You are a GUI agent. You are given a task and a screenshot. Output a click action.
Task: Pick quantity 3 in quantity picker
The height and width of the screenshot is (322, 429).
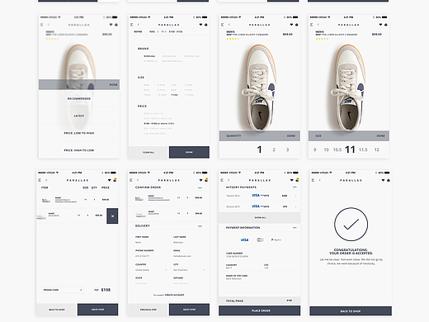pyautogui.click(x=287, y=149)
